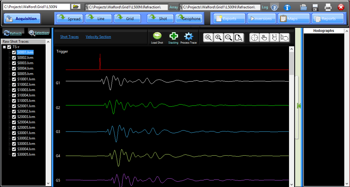The image size is (350, 187).
Task: Select the crosshair cursor tool
Action: click(255, 37)
